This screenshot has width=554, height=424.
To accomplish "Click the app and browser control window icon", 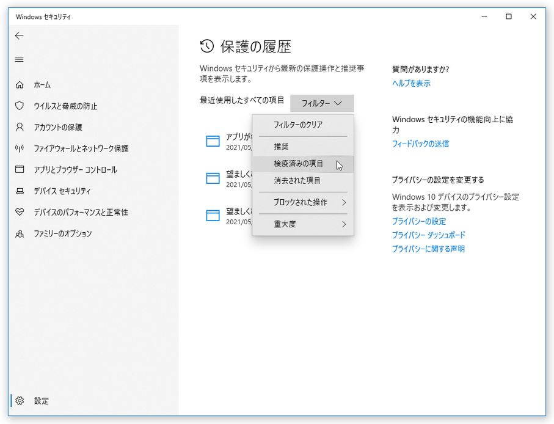I will pos(20,170).
